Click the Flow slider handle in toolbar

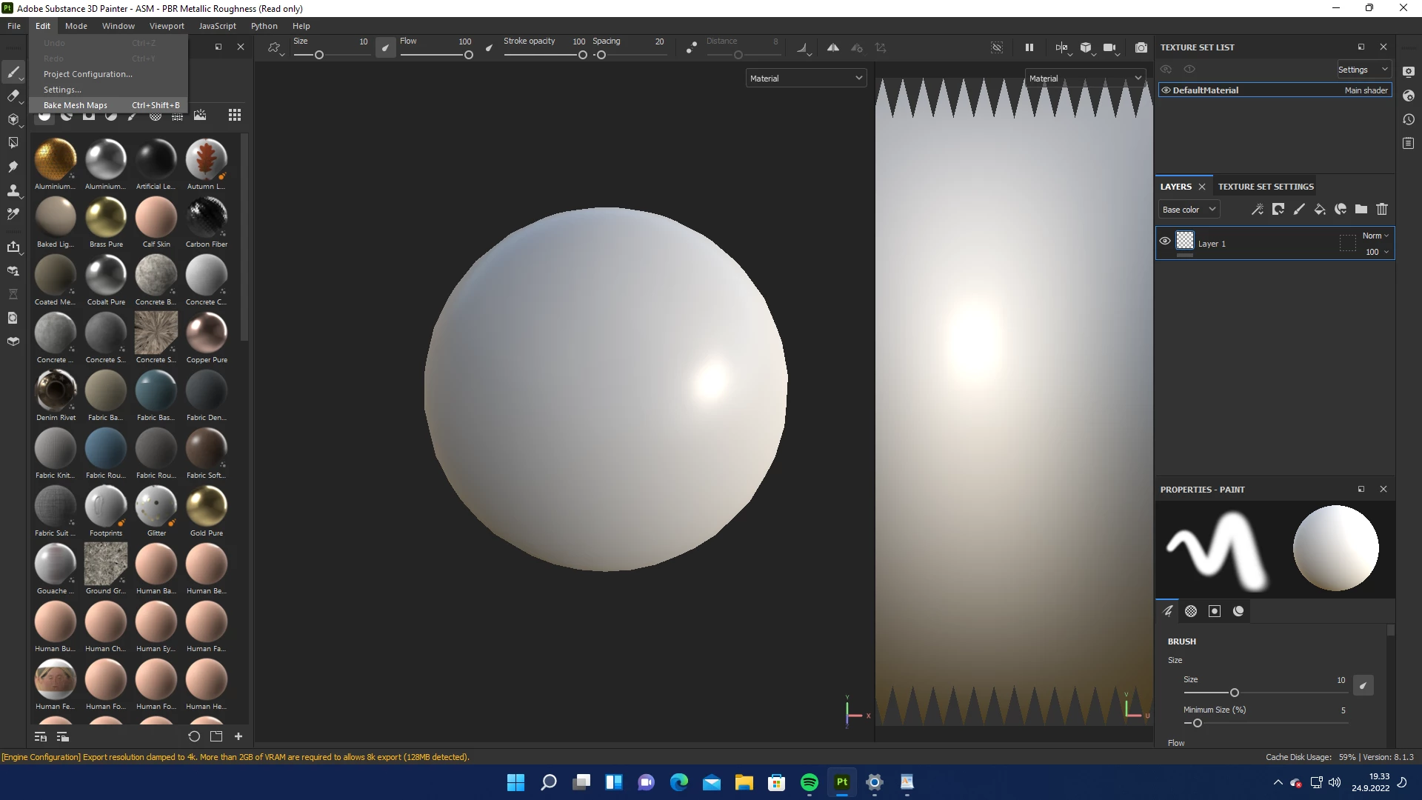point(468,55)
